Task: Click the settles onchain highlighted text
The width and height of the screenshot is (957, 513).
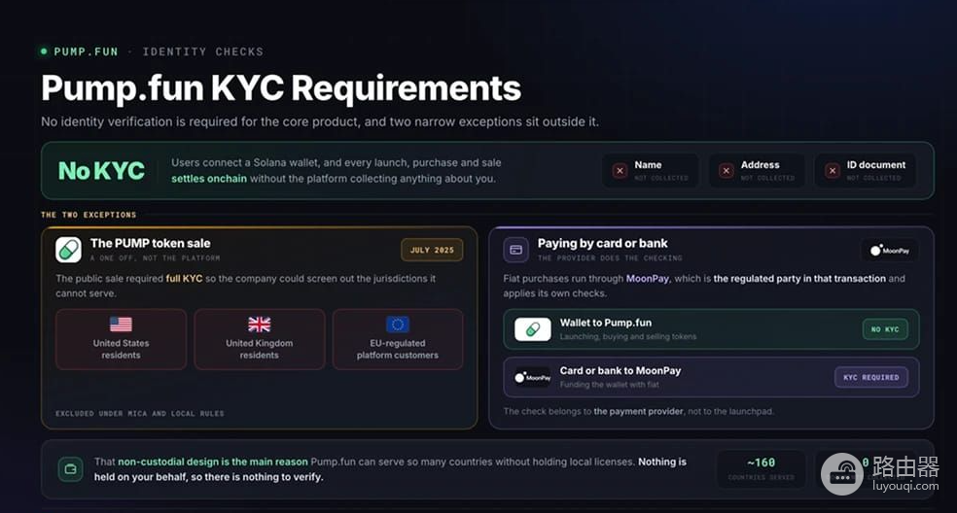Action: click(x=209, y=179)
